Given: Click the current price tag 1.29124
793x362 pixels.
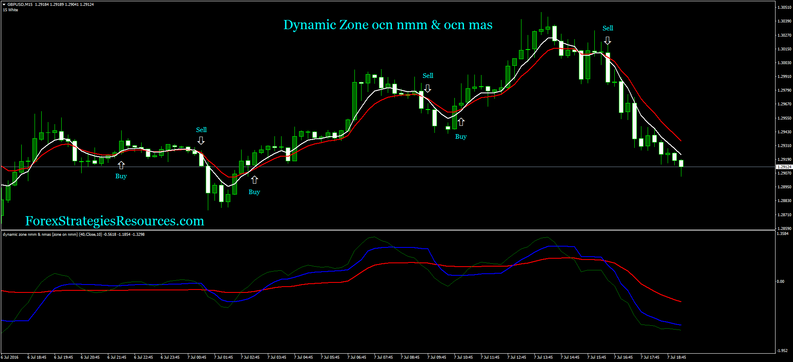Looking at the screenshot, I should point(784,167).
